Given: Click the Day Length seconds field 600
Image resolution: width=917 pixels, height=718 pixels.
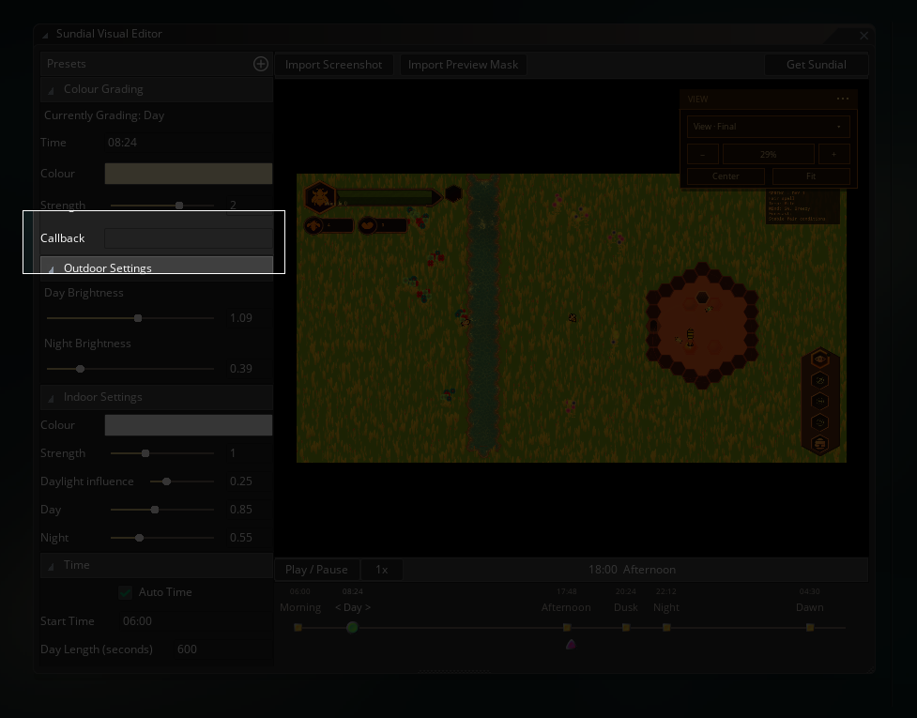Looking at the screenshot, I should tap(222, 649).
